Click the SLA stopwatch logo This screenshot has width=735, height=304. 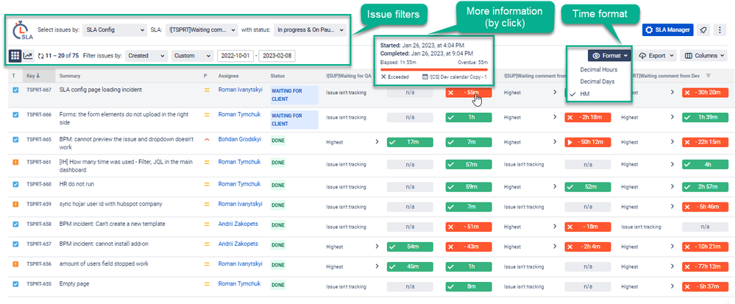pyautogui.click(x=23, y=30)
